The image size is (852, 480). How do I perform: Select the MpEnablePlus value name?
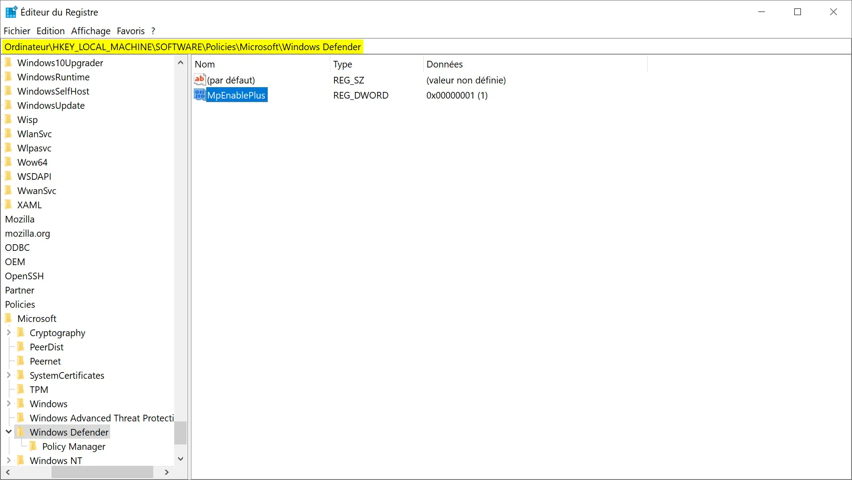click(236, 95)
